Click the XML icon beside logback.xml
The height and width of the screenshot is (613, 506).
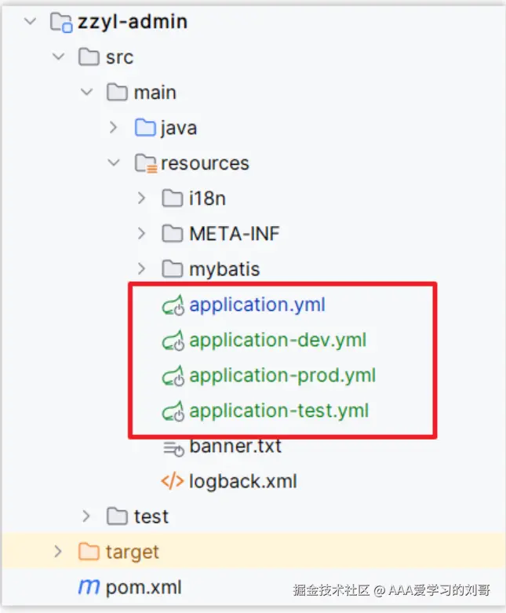tap(173, 481)
